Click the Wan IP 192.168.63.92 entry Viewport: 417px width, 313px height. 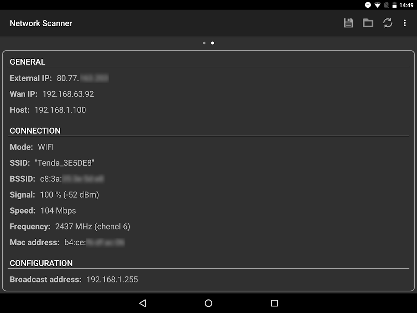point(68,94)
